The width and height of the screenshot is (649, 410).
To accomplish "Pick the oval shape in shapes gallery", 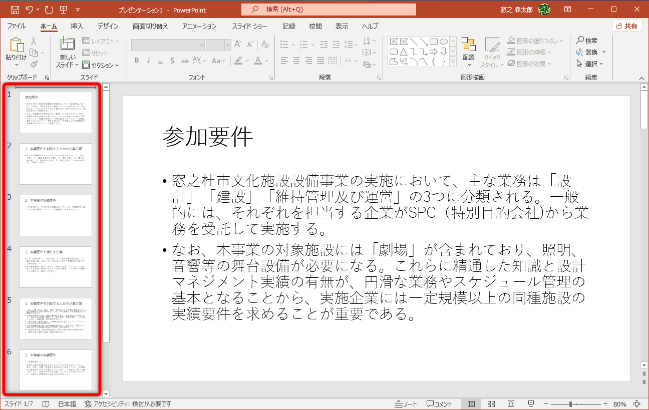I will [443, 42].
